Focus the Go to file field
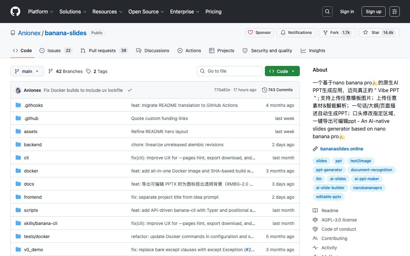 pos(230,71)
